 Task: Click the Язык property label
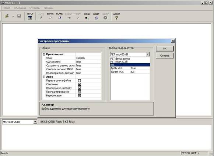[x=49, y=58]
